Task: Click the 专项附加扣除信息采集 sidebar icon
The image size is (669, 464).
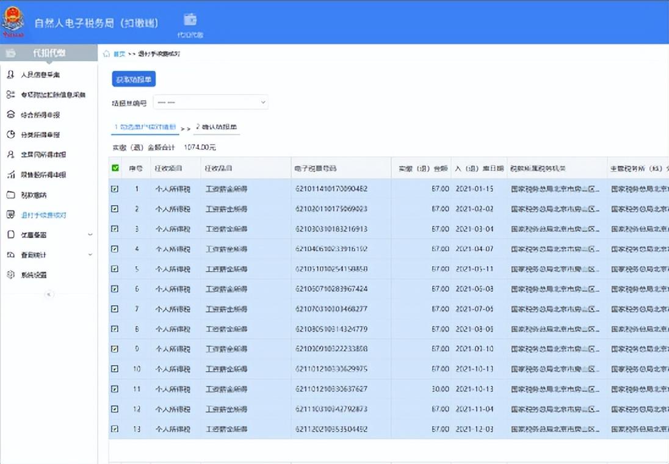Action: [10, 95]
